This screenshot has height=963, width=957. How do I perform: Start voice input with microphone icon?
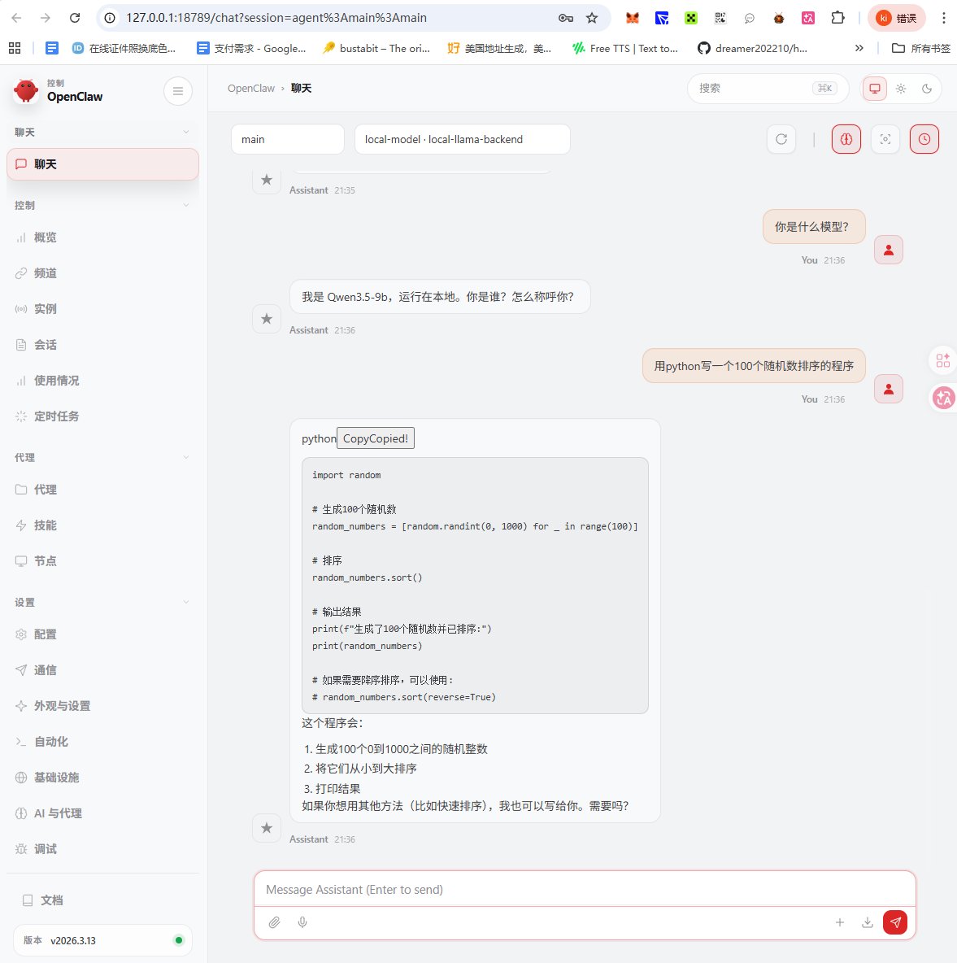[x=302, y=922]
